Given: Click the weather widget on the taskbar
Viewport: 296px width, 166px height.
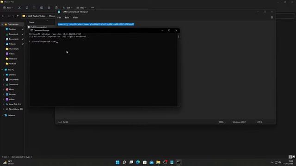Looking at the screenshot, I should coord(8,162).
